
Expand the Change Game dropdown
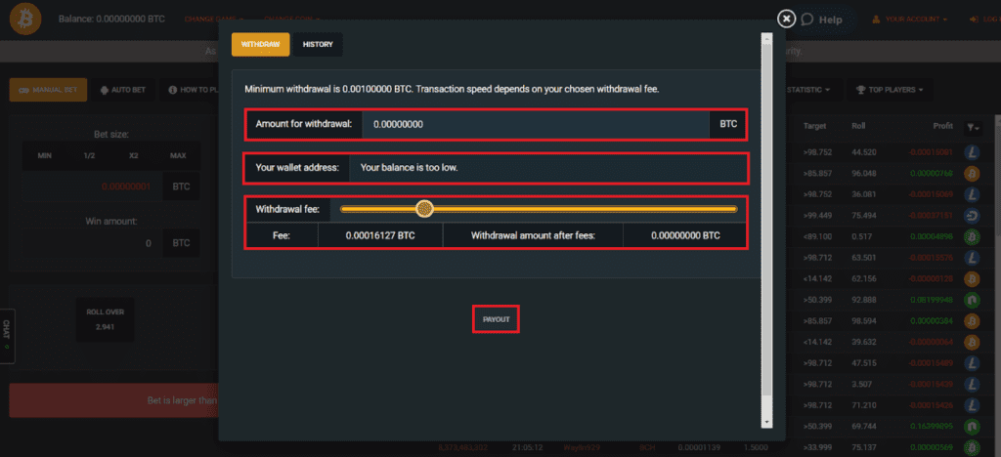[214, 20]
